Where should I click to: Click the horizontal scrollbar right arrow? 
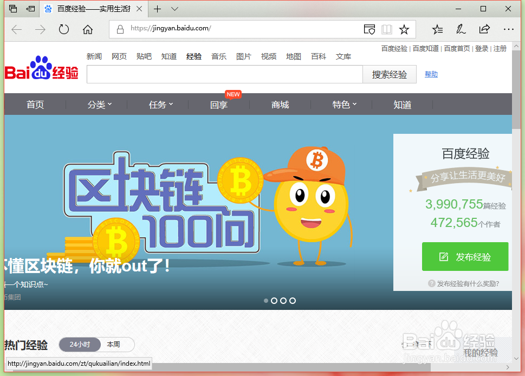coord(508,367)
